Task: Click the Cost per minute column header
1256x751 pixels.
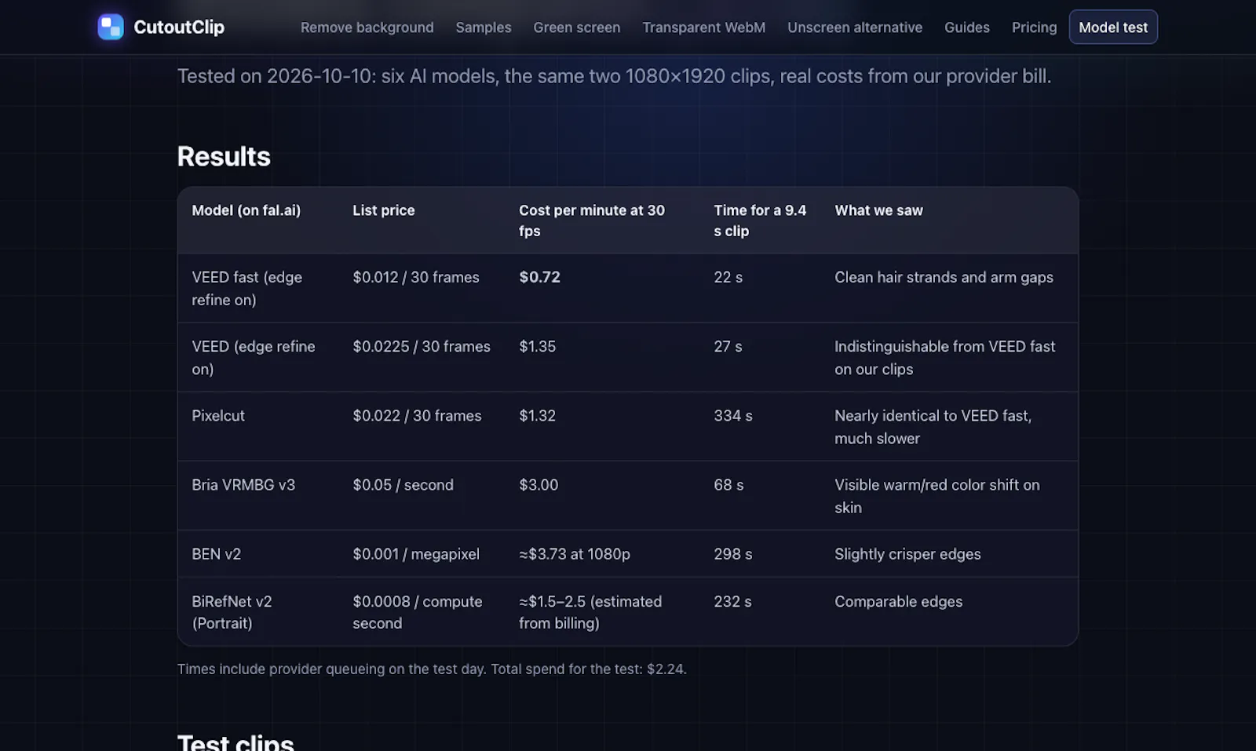Action: 592,221
